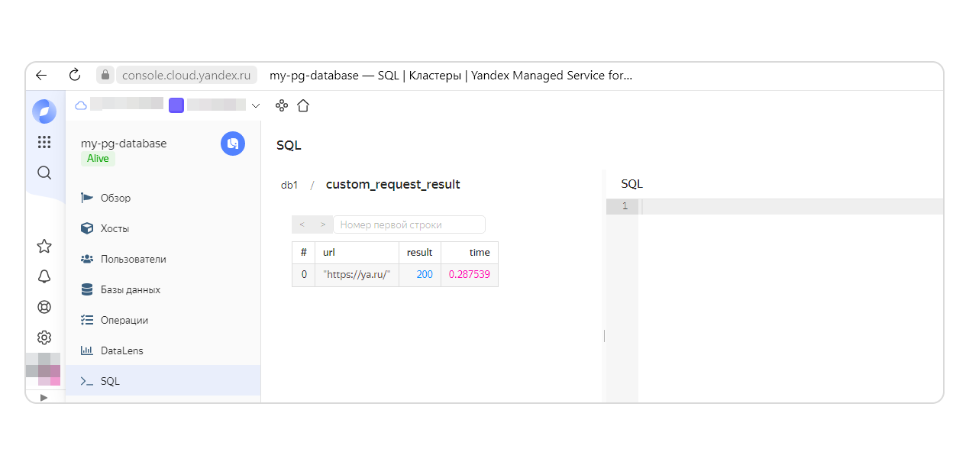Click the chart icon next to DataLens
The width and height of the screenshot is (969, 465).
(87, 350)
